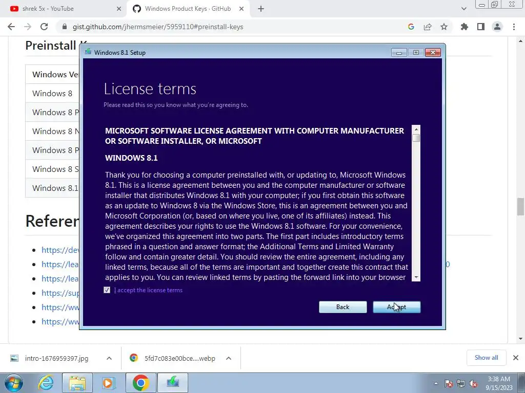
Task: Click the page vertical scrollbar thumb
Action: pos(520,207)
